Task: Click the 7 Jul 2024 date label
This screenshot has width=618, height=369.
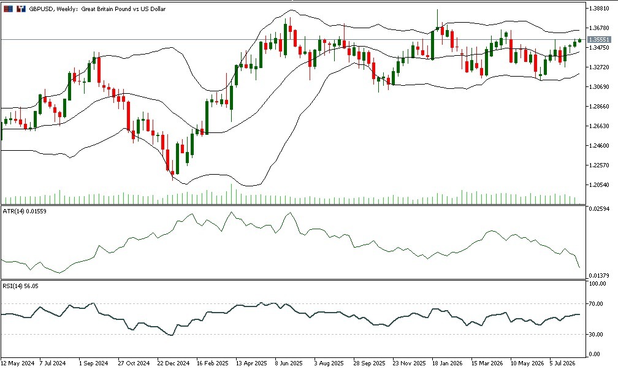Action: 53,363
